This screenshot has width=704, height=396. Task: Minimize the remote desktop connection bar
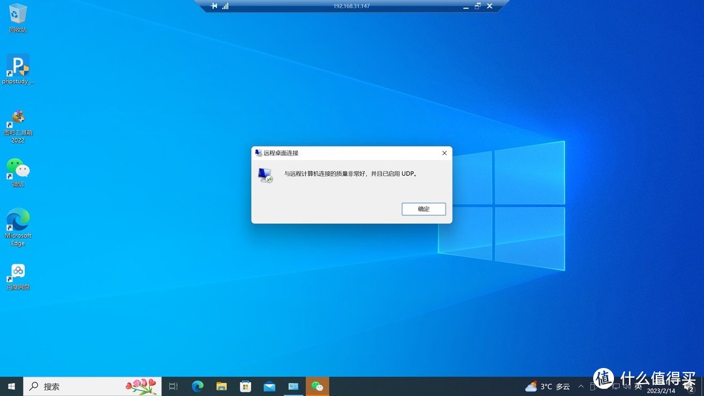pos(465,6)
